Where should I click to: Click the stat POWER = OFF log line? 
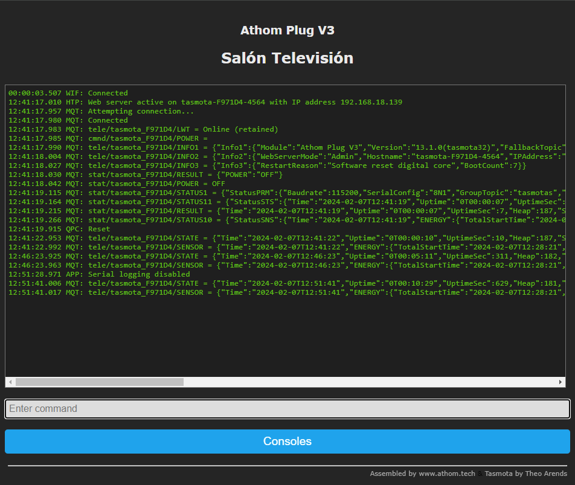117,184
